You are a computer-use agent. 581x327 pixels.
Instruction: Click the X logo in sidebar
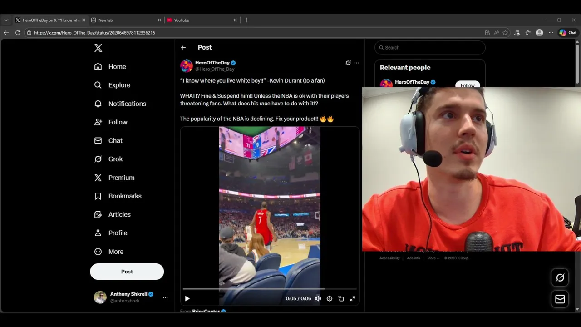click(x=98, y=48)
